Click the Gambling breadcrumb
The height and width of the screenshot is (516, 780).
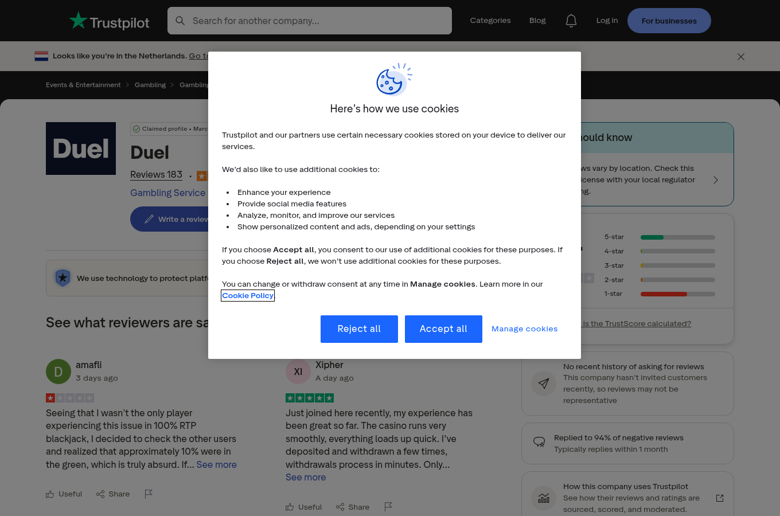tap(150, 85)
